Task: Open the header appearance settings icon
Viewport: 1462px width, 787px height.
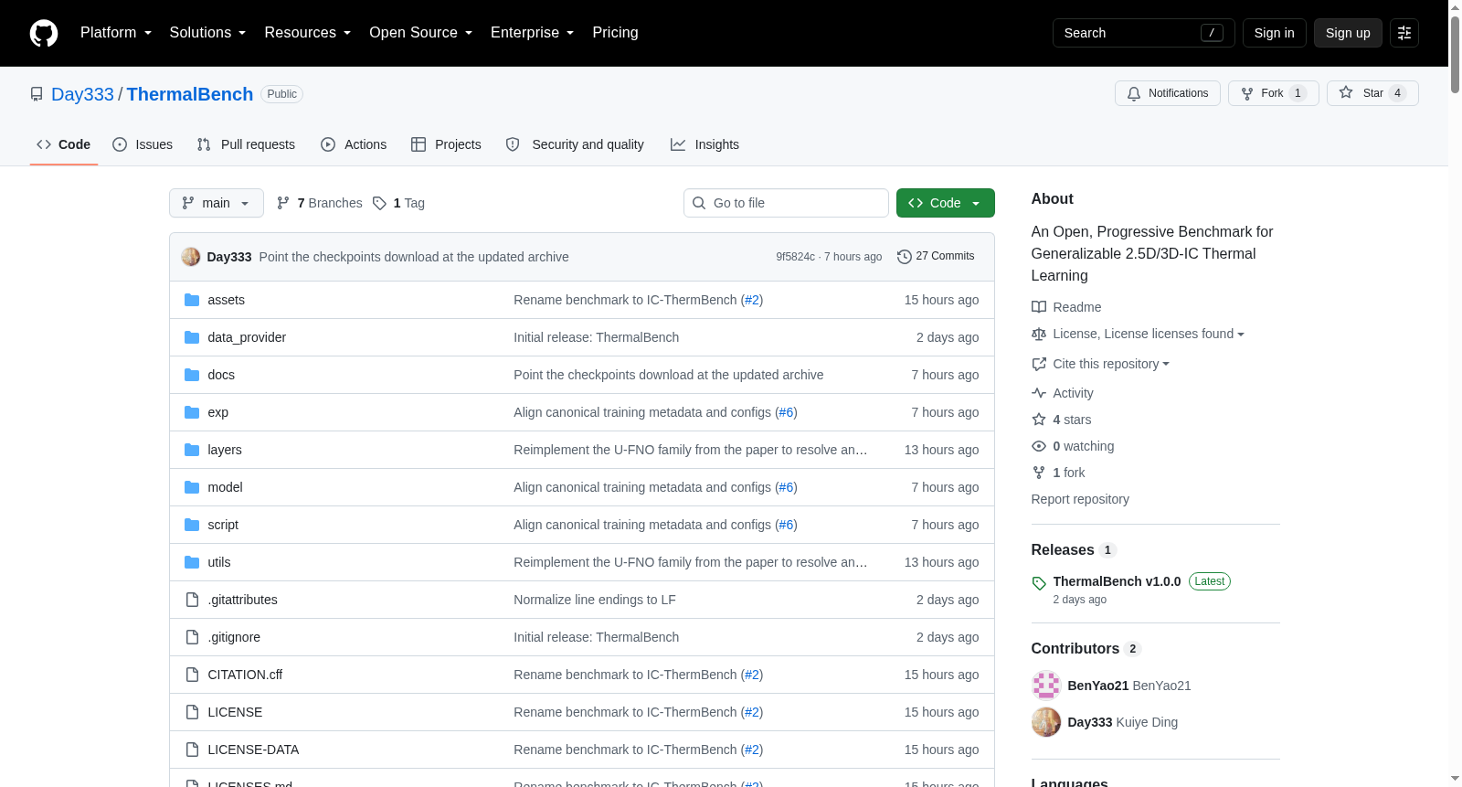Action: [1404, 33]
